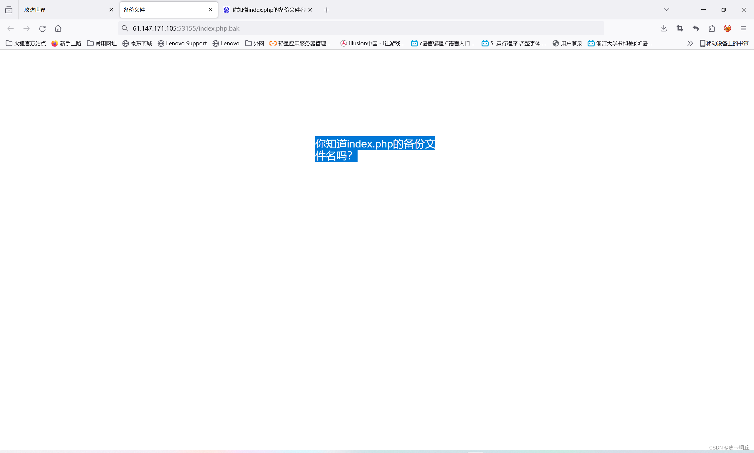This screenshot has width=754, height=453.
Task: Click the crossed-out Firefox extension icon
Action: pos(728,28)
